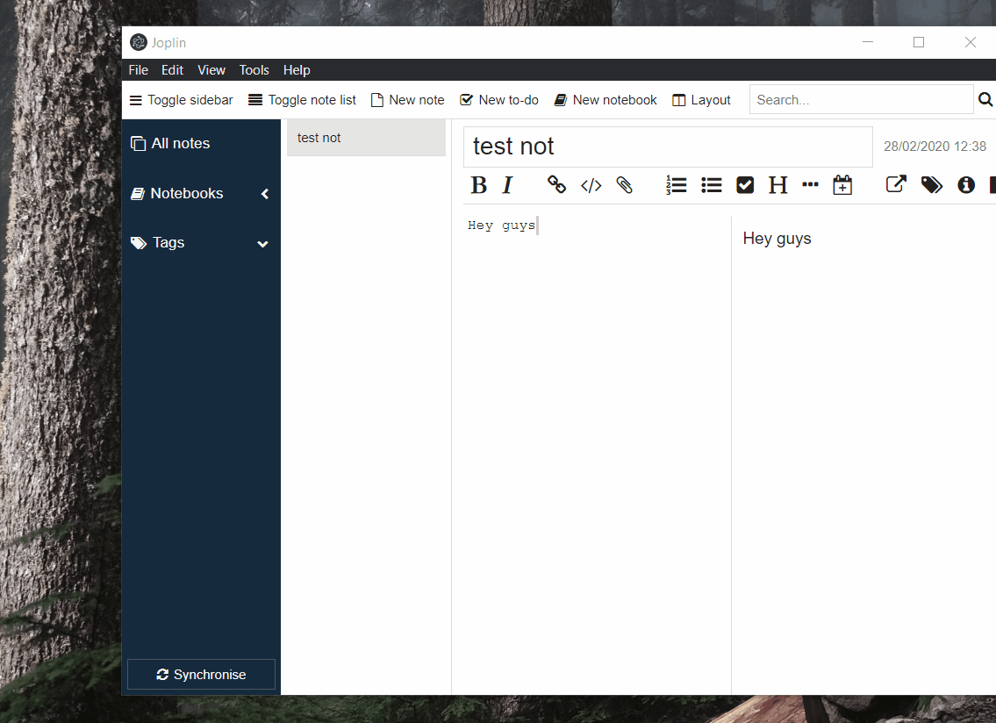Viewport: 996px width, 723px height.
Task: Insert the current date and time
Action: coord(842,185)
